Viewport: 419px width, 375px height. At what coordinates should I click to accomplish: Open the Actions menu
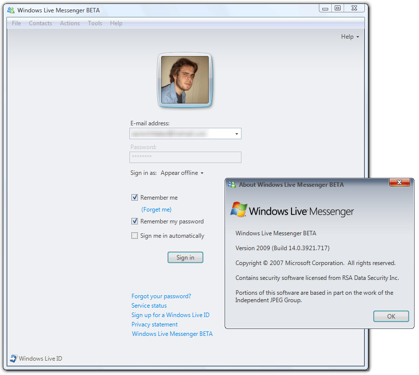coord(70,23)
